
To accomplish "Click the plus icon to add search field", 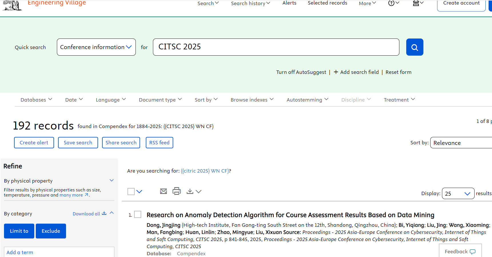I will click(336, 72).
